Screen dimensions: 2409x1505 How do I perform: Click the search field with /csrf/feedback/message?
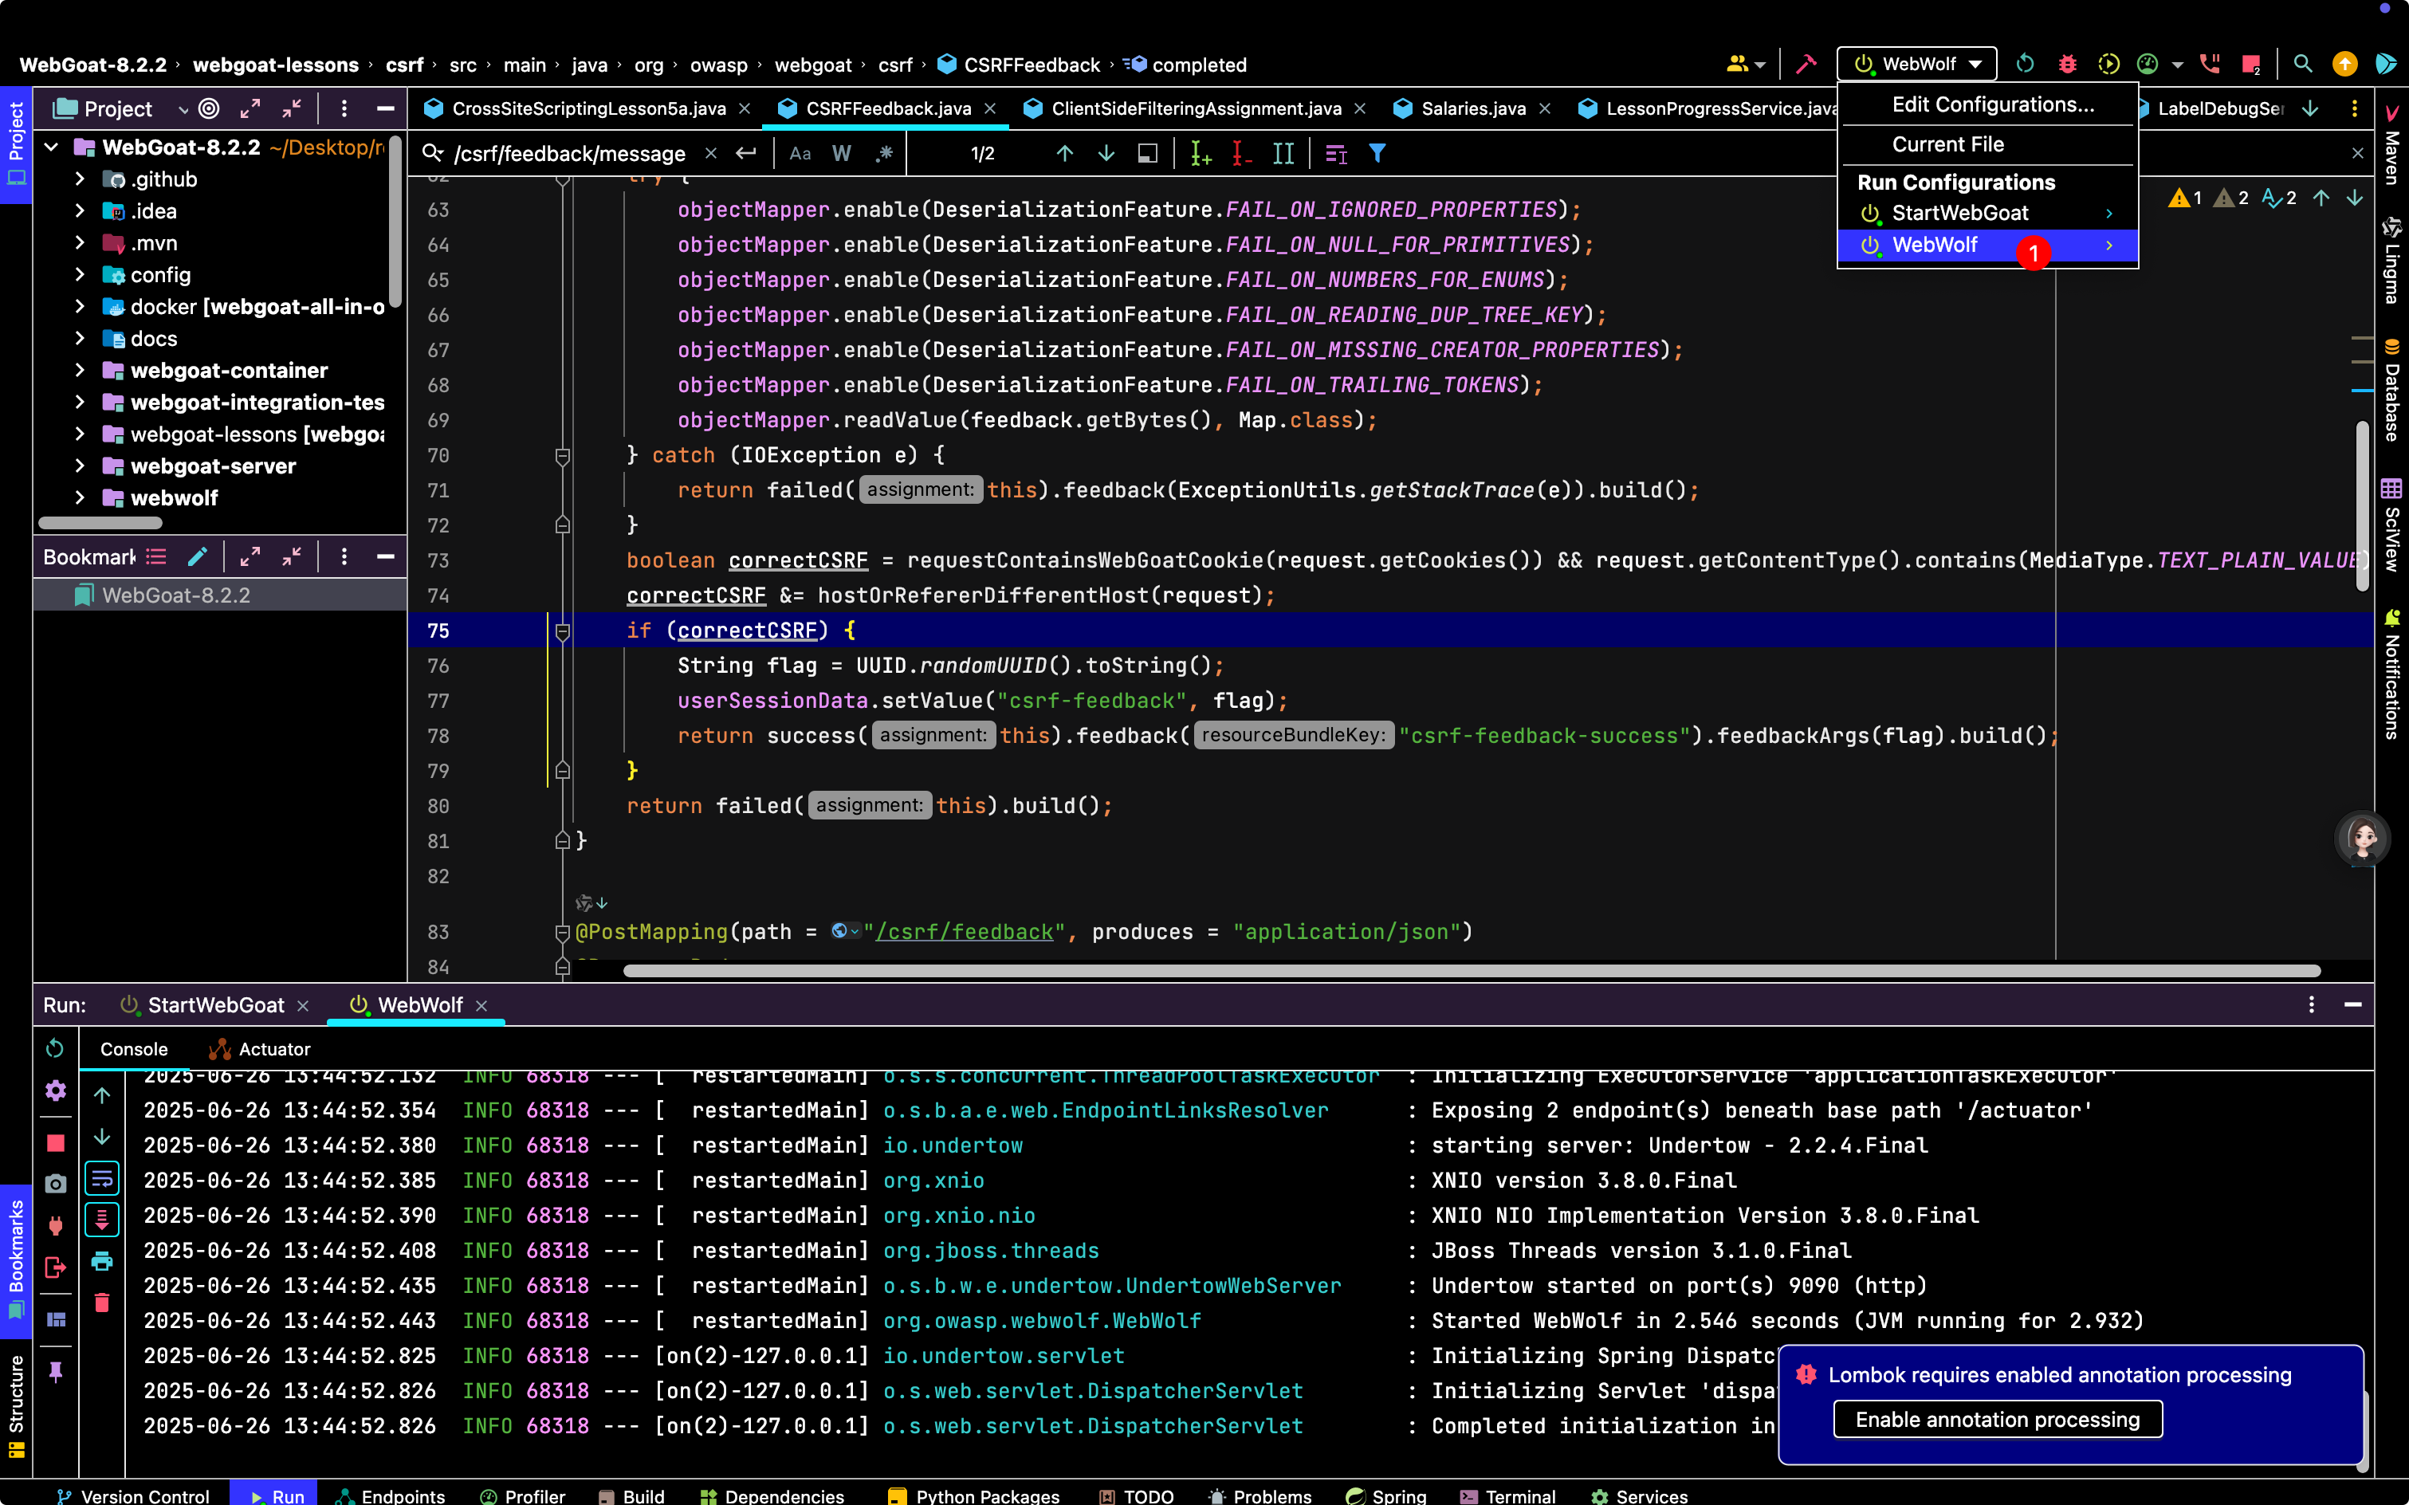pyautogui.click(x=569, y=153)
